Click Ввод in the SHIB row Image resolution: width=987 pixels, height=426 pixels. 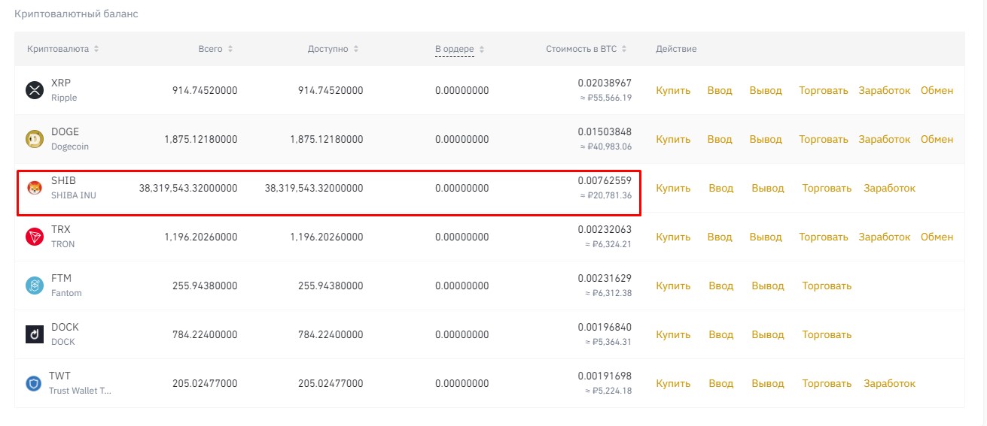721,188
